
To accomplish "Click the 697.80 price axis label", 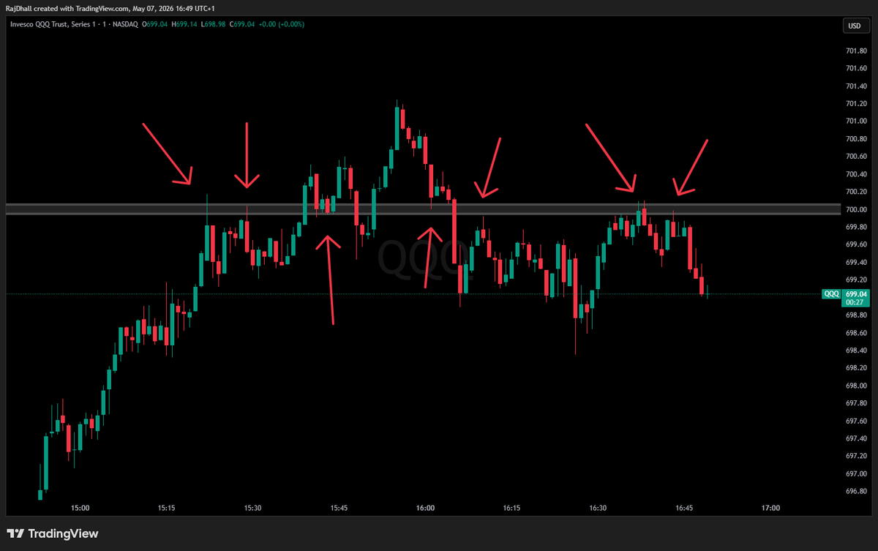I will [856, 403].
